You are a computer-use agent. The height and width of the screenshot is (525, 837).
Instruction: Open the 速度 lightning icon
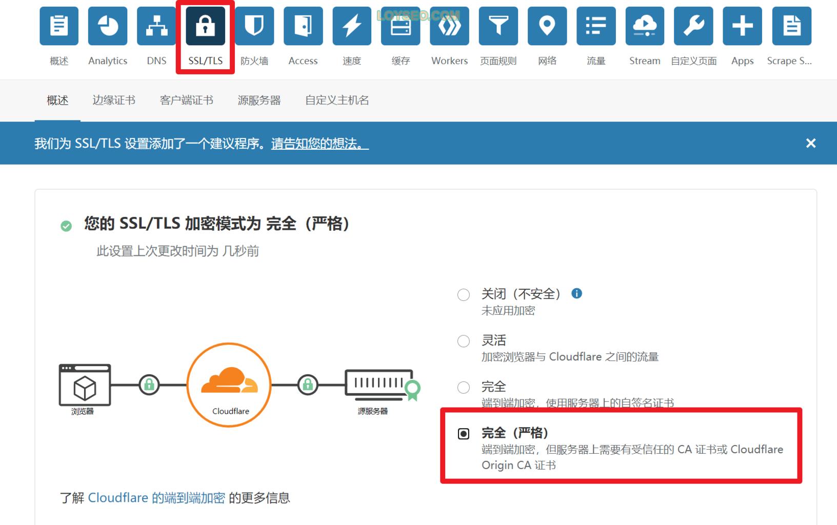(352, 26)
